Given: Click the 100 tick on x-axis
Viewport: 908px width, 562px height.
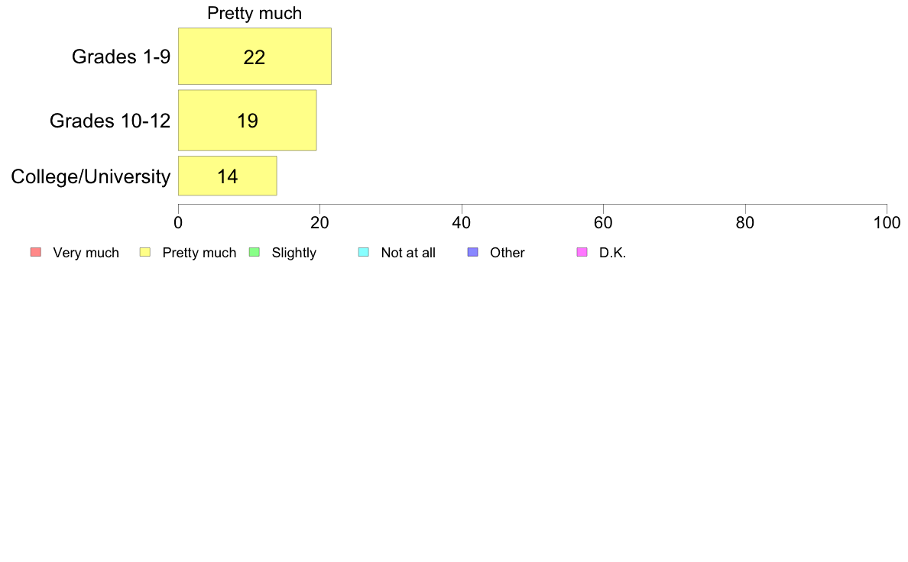Looking at the screenshot, I should 887,223.
